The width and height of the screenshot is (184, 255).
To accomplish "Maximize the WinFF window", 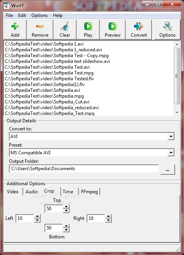I will (158, 4).
